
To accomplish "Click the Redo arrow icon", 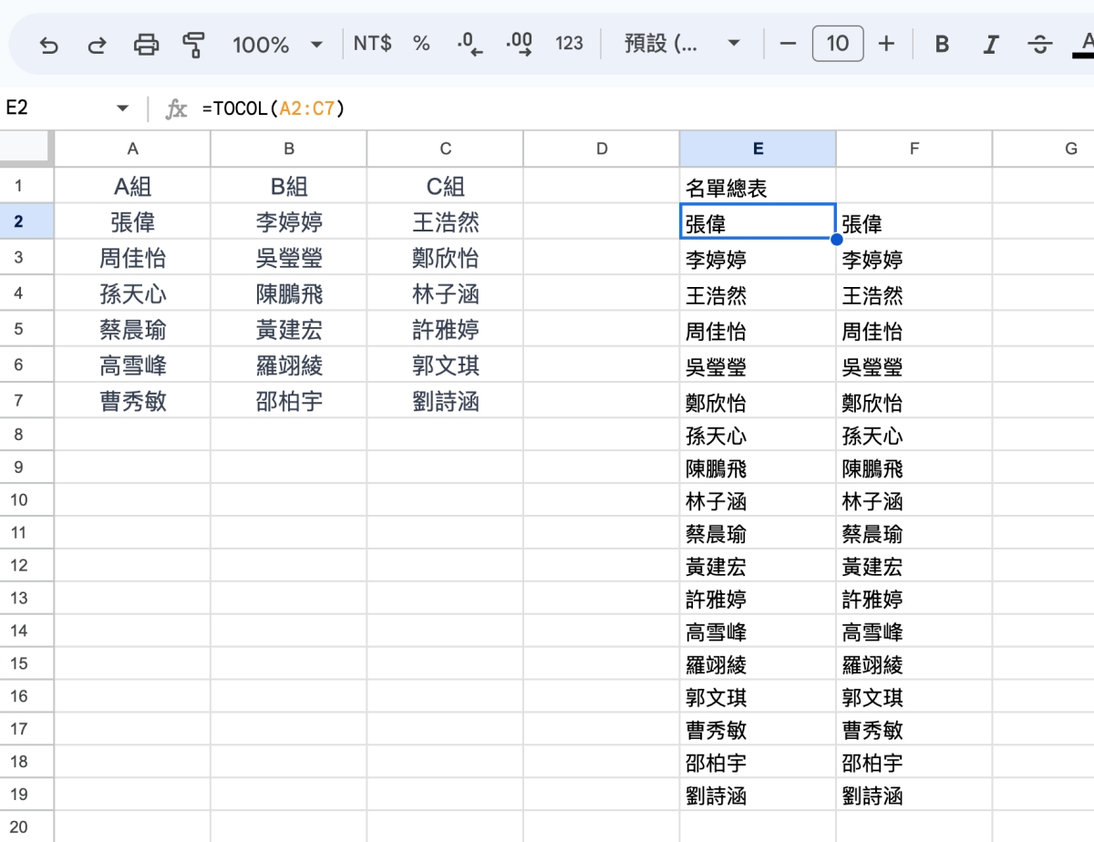I will tap(97, 45).
